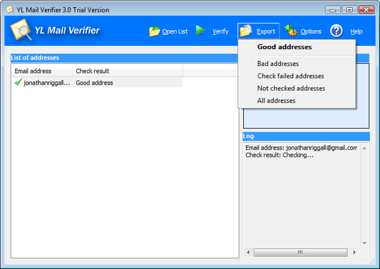
Task: Click the Log horizontal scroll left arrow
Action: (248, 252)
